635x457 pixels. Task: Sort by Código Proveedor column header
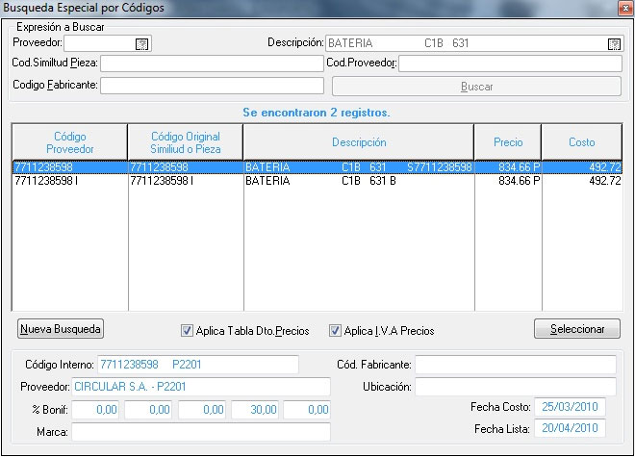[x=69, y=142]
